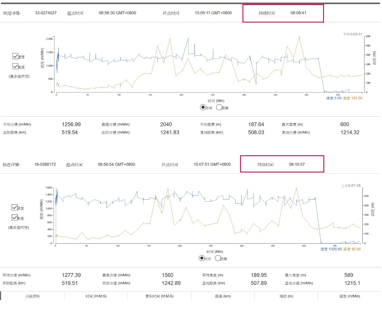
Task: Click the 时间 (H:M:S) column header
Action: coord(96,296)
